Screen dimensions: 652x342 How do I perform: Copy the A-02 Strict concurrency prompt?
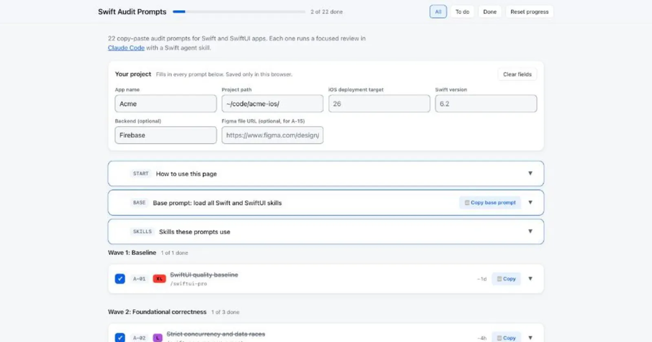tap(506, 338)
